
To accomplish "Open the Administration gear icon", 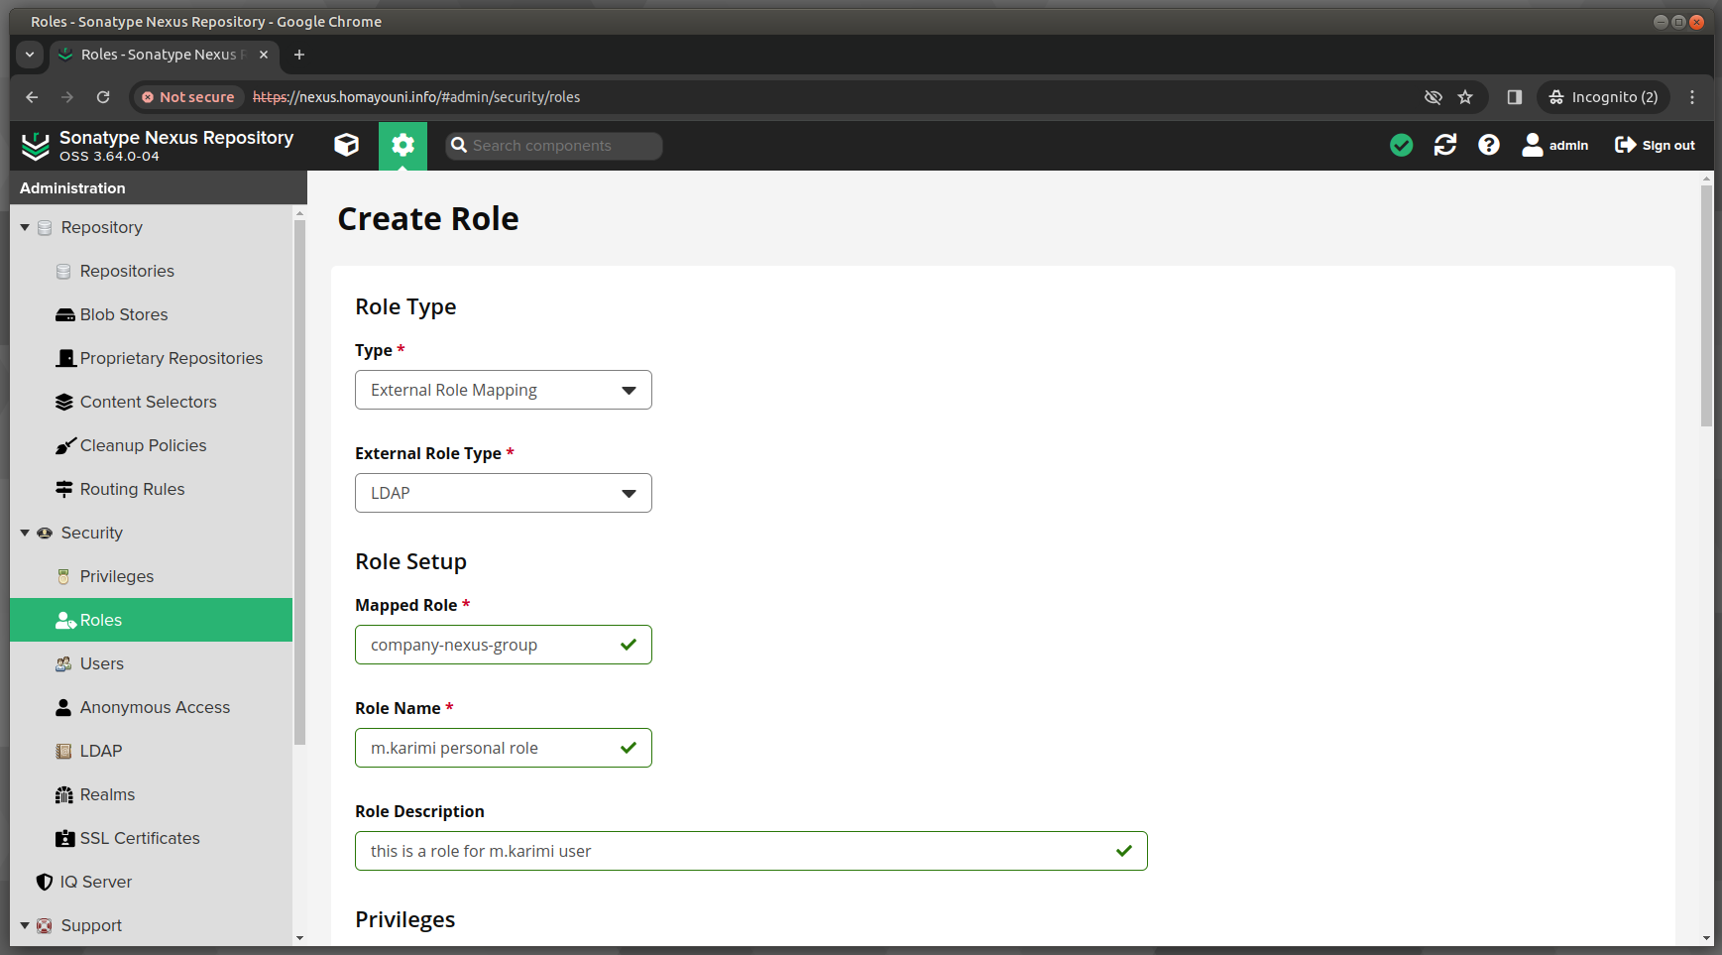I will click(x=402, y=146).
